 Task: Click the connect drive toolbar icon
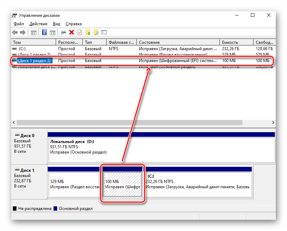(x=63, y=33)
